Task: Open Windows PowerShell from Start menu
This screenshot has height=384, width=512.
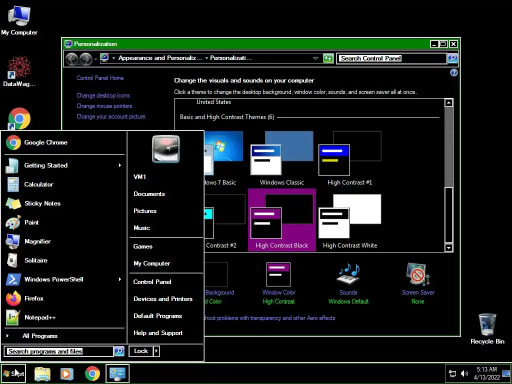Action: click(64, 279)
